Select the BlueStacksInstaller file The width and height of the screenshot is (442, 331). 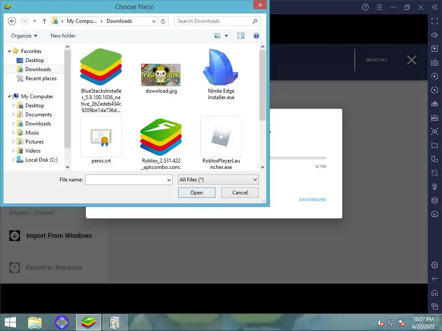pyautogui.click(x=101, y=81)
